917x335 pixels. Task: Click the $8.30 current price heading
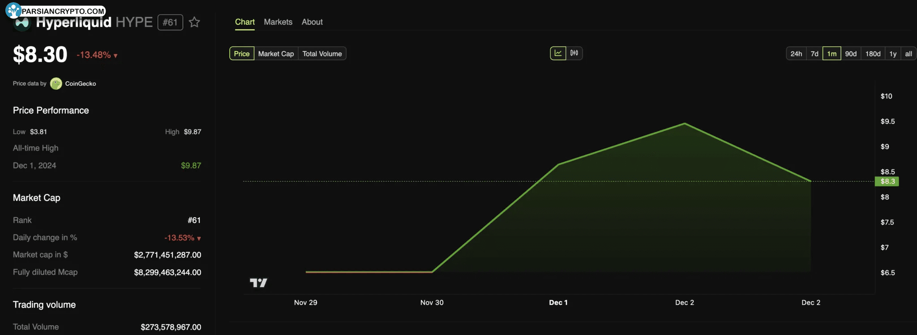(40, 54)
